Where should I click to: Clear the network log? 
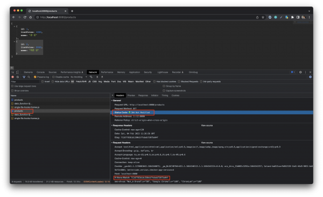click(18, 77)
